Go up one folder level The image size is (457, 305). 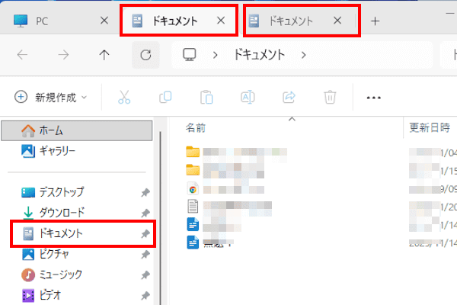pyautogui.click(x=104, y=55)
